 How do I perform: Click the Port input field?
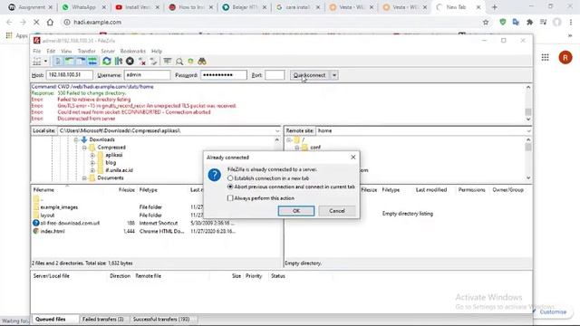tap(275, 75)
